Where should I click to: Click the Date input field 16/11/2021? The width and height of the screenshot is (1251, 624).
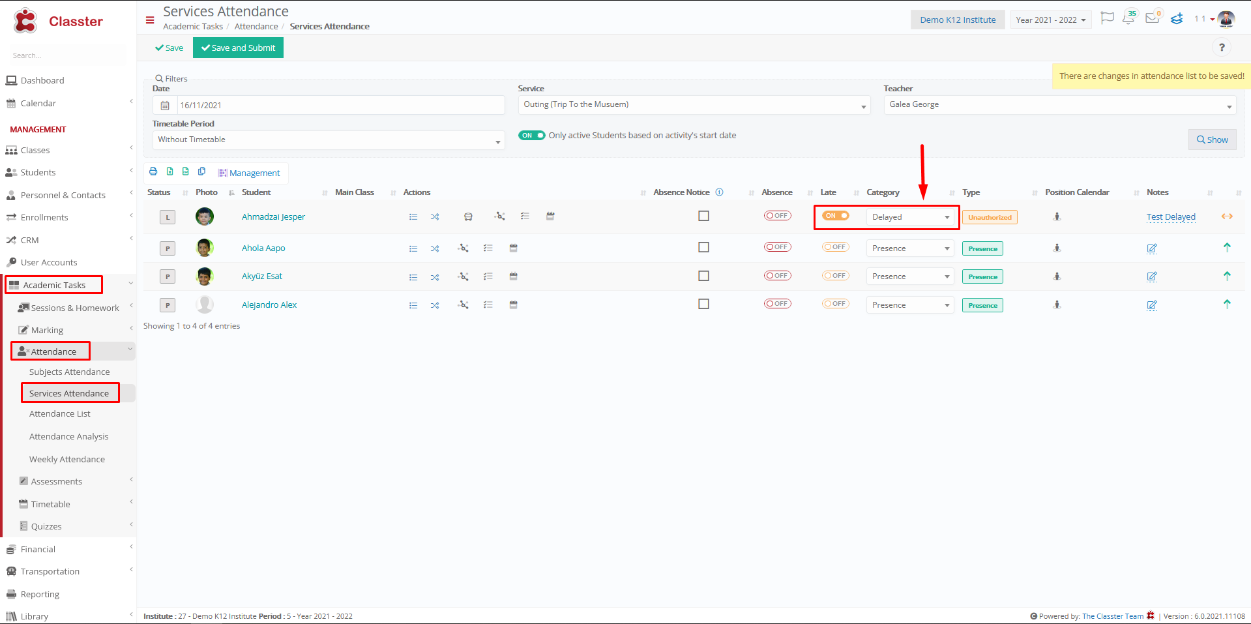[341, 106]
